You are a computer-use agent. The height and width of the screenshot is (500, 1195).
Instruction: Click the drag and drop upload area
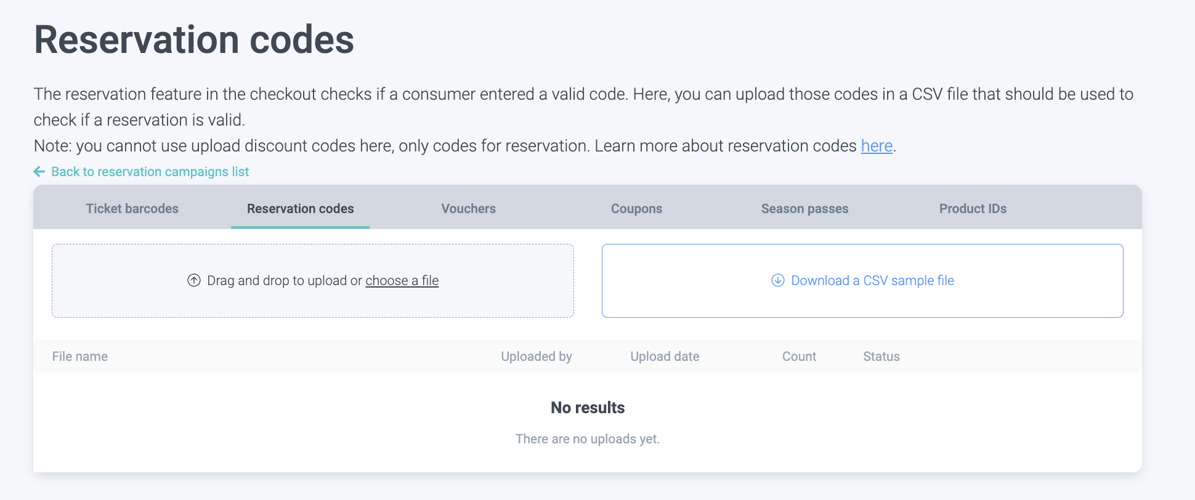[313, 302]
